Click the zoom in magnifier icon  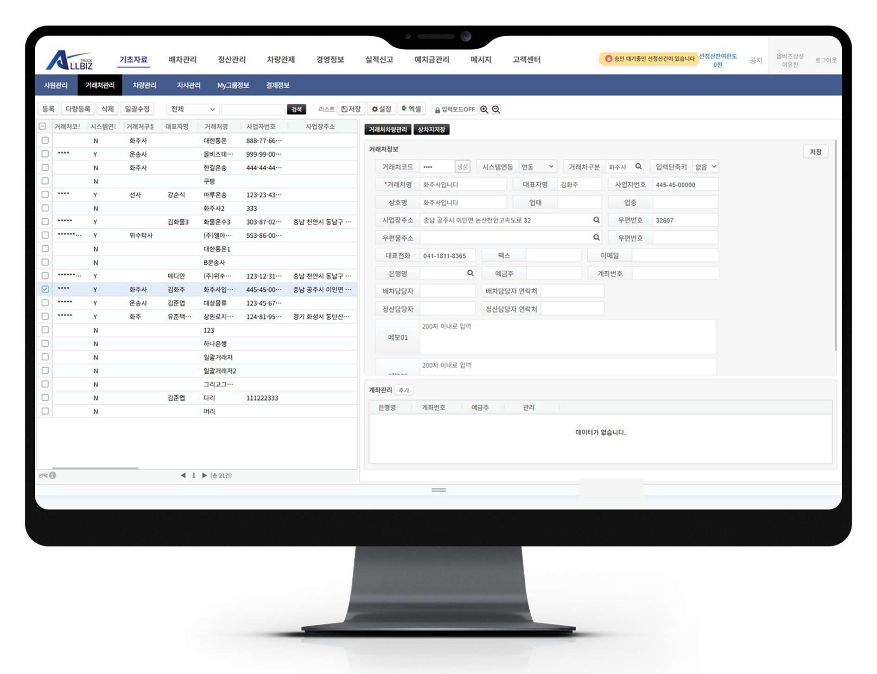click(484, 109)
